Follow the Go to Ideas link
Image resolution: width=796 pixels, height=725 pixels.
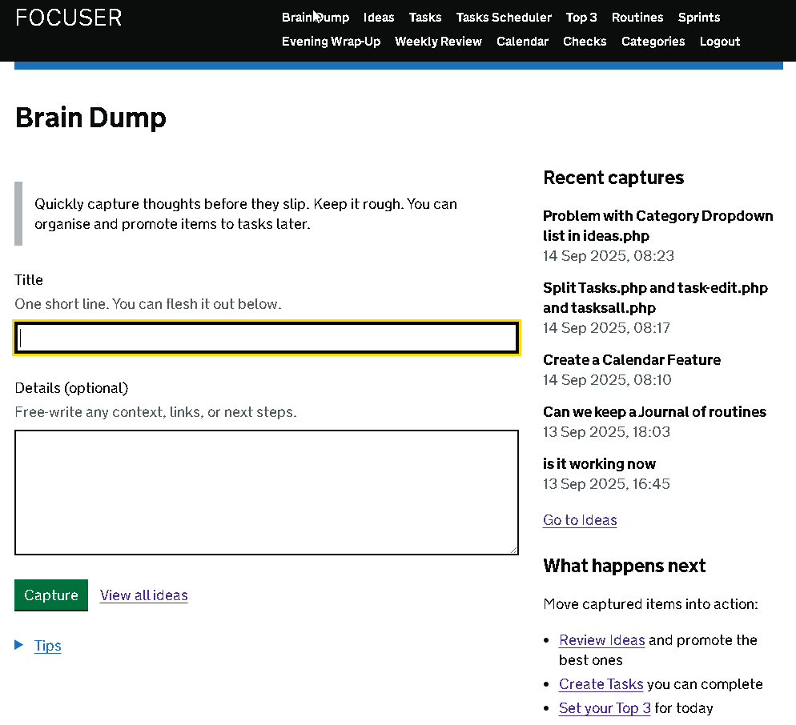[580, 519]
